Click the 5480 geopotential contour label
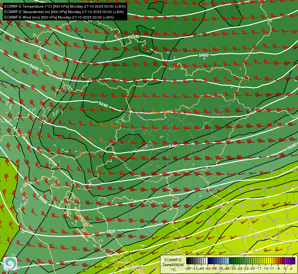Image resolution: width=298 pixels, height=274 pixels. coord(292,146)
